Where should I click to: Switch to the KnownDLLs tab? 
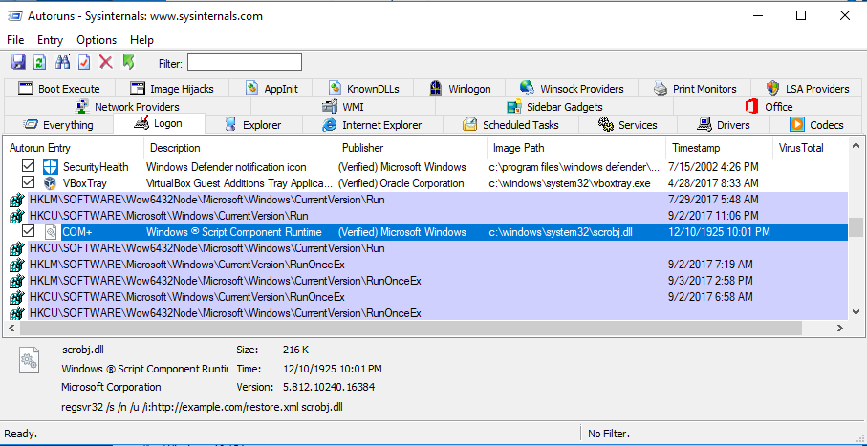tap(364, 89)
